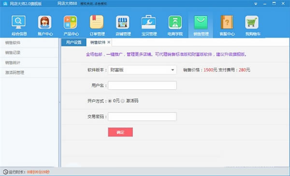Open the 我购物车 shopping cart icon
Image resolution: width=290 pixels, height=176 pixels.
pos(252,22)
